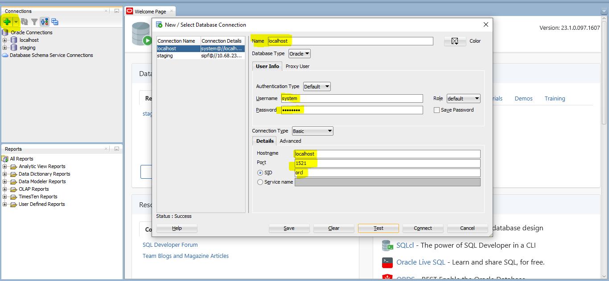Open the dropdown arrow beside the green plus
This screenshot has height=281, width=609.
pyautogui.click(x=16, y=21)
